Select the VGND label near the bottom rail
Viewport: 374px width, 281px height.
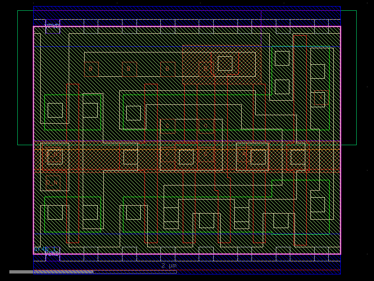tap(52, 253)
